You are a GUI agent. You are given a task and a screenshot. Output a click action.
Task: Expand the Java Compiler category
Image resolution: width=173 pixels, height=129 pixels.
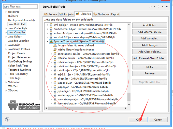click(x=6, y=33)
